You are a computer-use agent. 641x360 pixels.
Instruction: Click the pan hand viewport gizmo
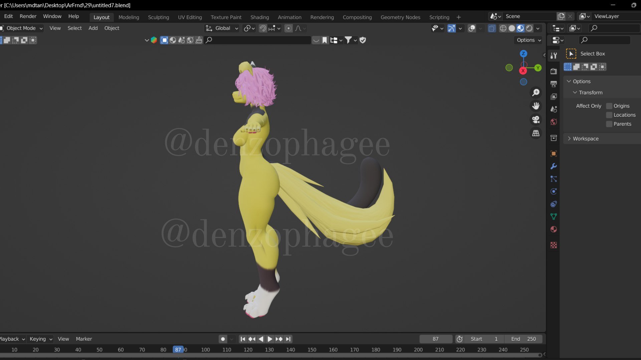pos(536,106)
